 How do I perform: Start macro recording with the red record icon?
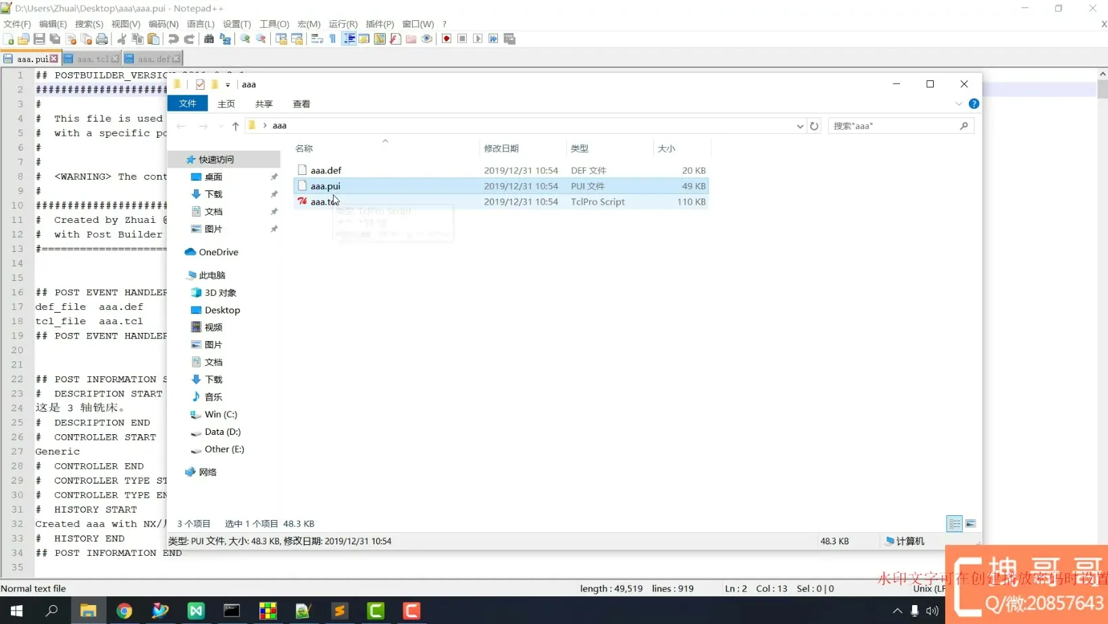click(447, 39)
